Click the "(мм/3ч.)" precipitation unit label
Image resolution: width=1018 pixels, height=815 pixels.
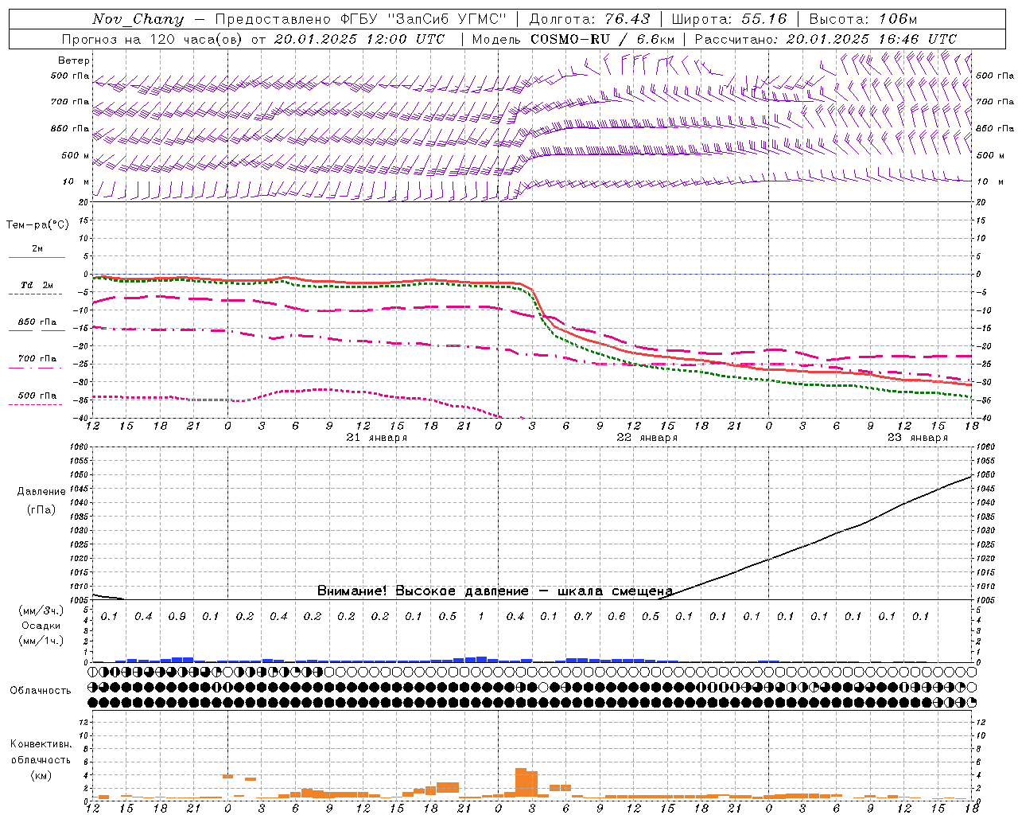point(41,610)
